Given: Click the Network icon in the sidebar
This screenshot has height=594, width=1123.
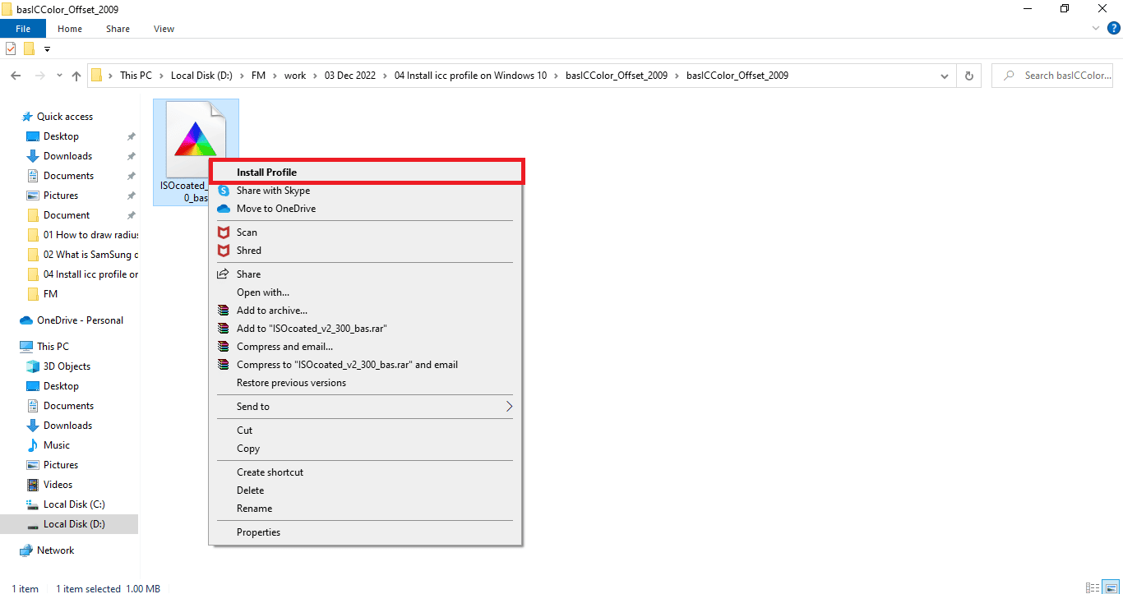Looking at the screenshot, I should [25, 550].
